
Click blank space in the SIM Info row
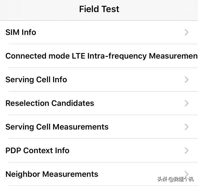111,32
